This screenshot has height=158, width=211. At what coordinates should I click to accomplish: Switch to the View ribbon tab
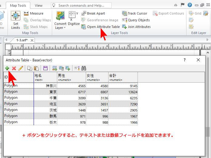pos(39,5)
